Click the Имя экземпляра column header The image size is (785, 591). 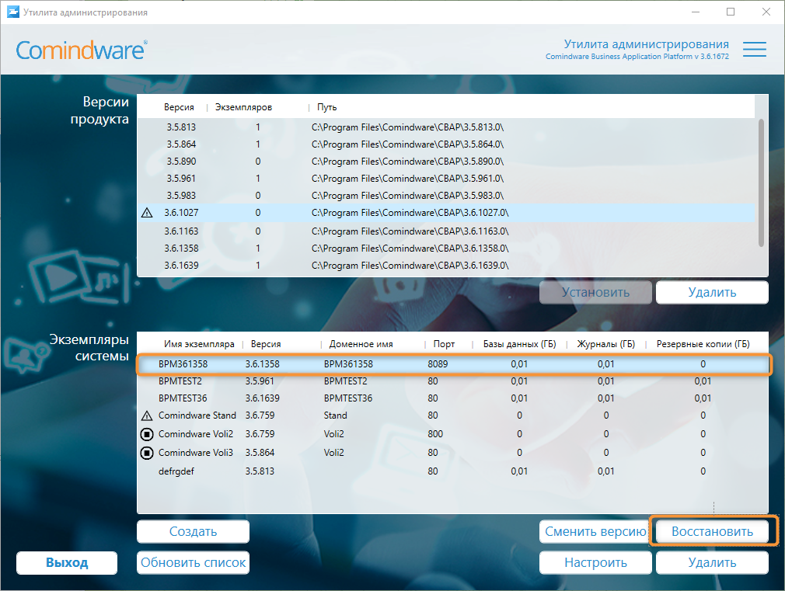pos(199,344)
